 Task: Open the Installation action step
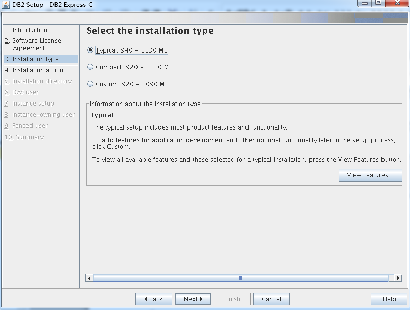click(x=34, y=70)
